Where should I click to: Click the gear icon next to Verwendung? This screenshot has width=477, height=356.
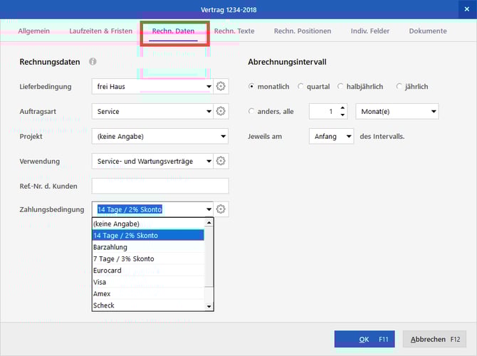click(x=221, y=162)
